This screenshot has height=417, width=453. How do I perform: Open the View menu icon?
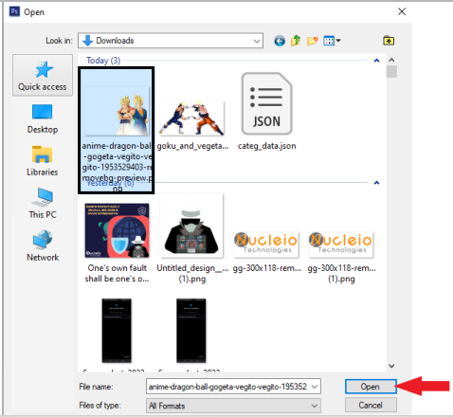tap(332, 41)
